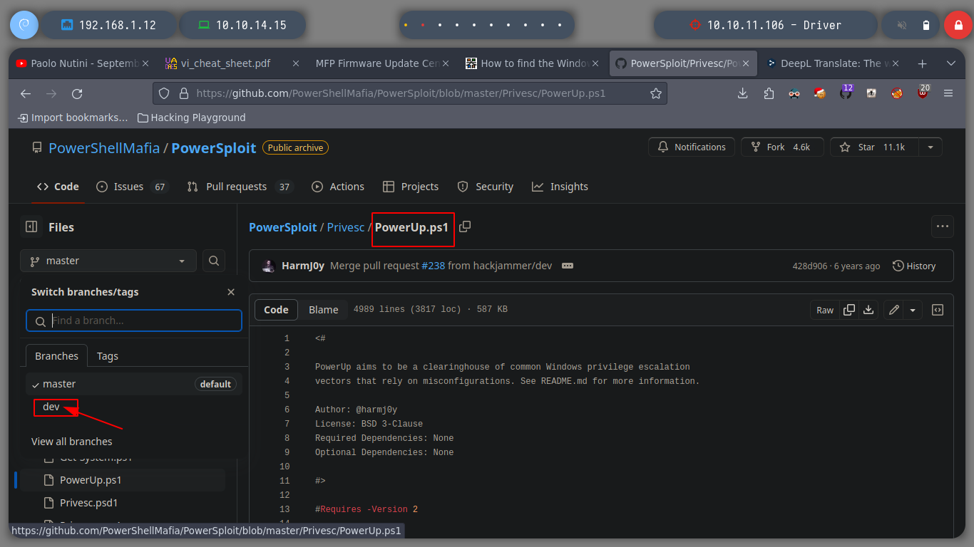Open the Firefox hamburger menu
This screenshot has height=547, width=974.
click(x=948, y=93)
